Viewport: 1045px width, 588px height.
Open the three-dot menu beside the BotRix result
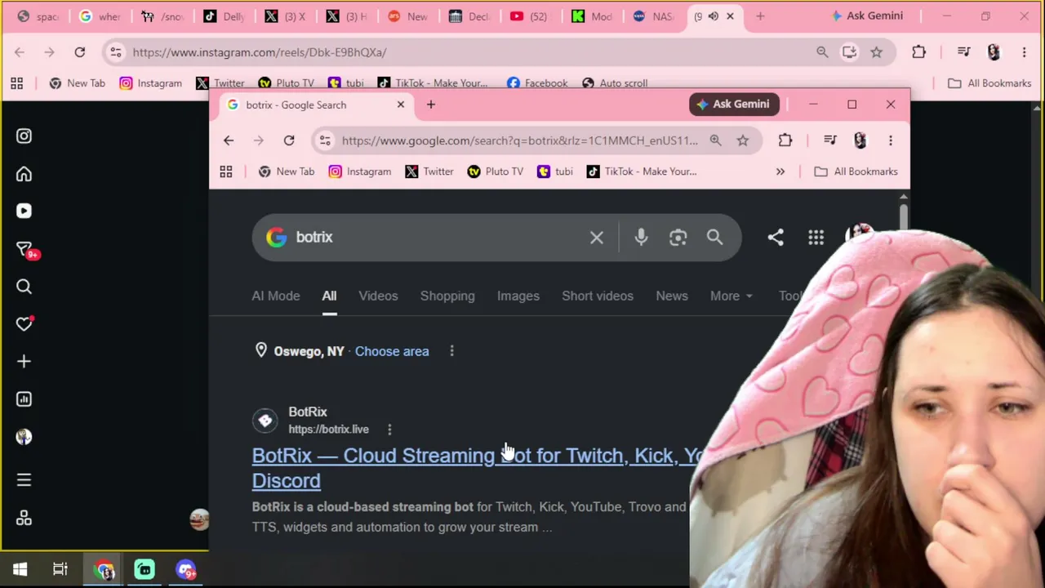[389, 430]
